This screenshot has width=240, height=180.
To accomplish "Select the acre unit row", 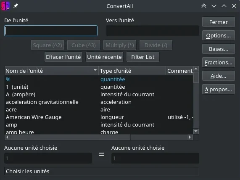I will [x=99, y=109].
